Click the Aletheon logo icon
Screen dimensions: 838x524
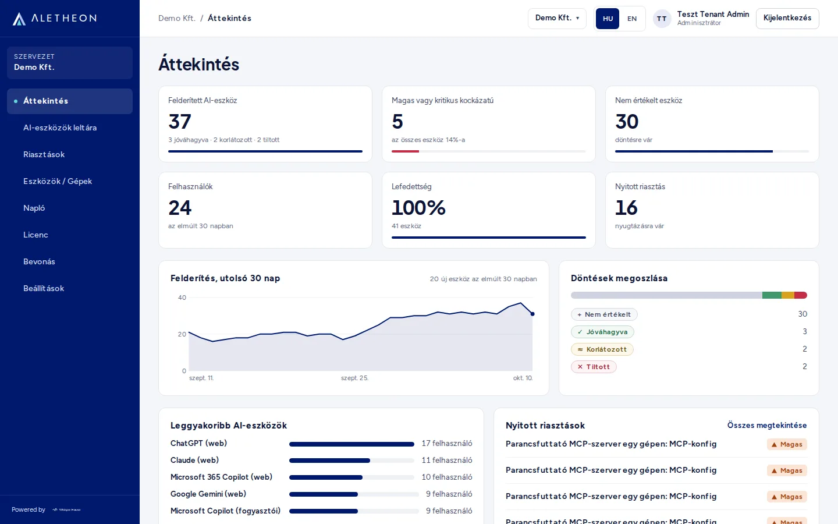[19, 19]
